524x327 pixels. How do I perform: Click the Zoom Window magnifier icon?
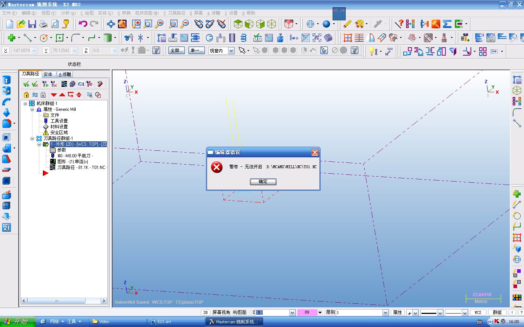tap(136, 24)
